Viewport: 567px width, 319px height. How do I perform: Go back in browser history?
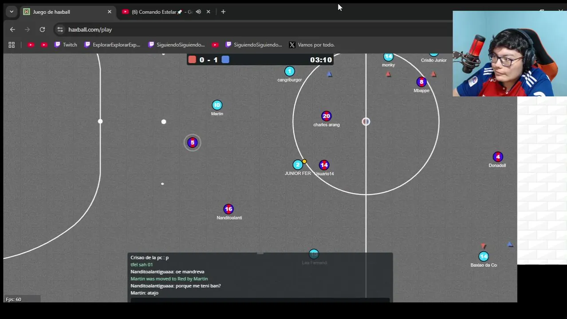(x=12, y=30)
